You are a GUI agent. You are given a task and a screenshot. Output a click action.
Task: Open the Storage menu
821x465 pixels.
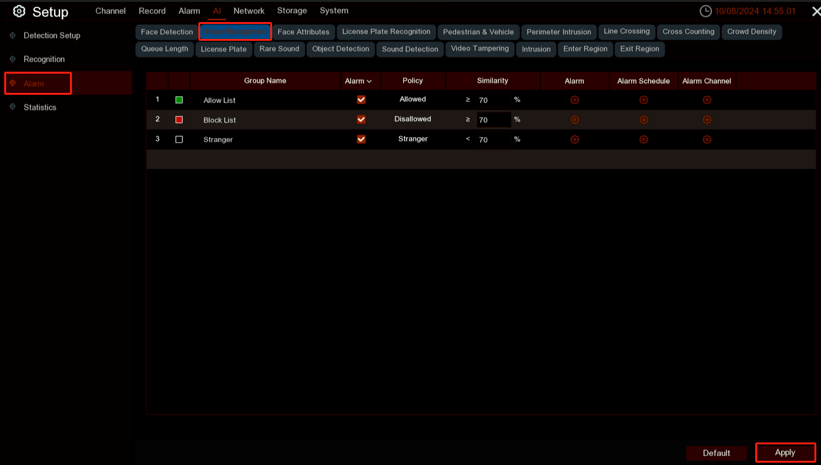click(292, 11)
